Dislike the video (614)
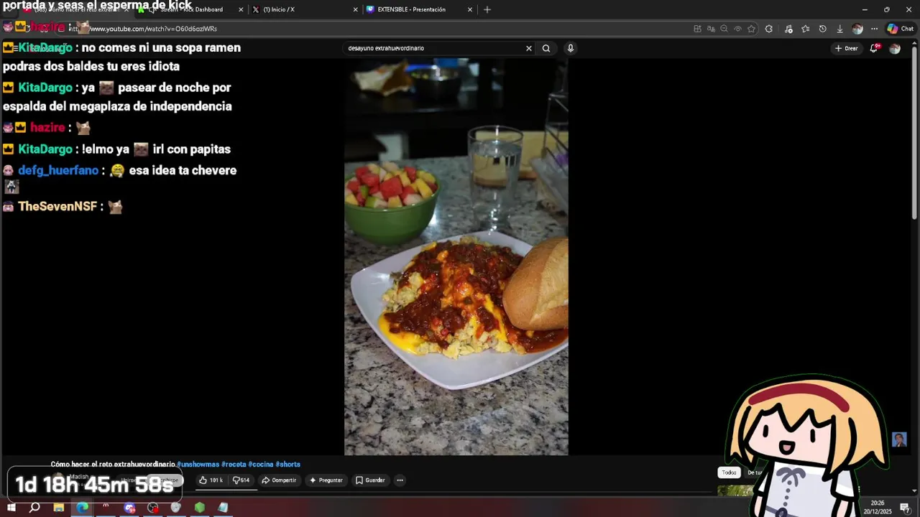The image size is (920, 517). [241, 480]
